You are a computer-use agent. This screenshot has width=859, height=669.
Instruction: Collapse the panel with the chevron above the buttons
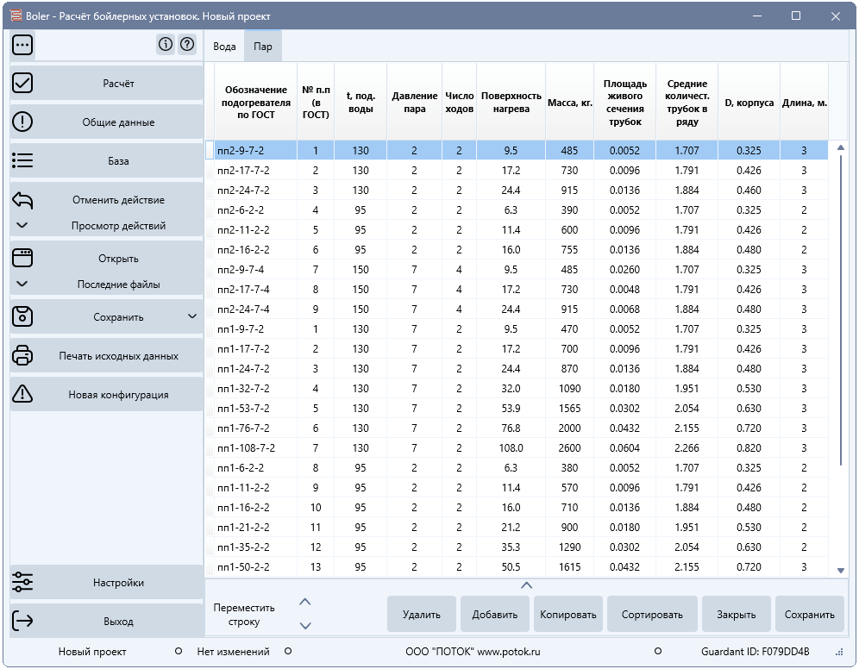point(526,585)
